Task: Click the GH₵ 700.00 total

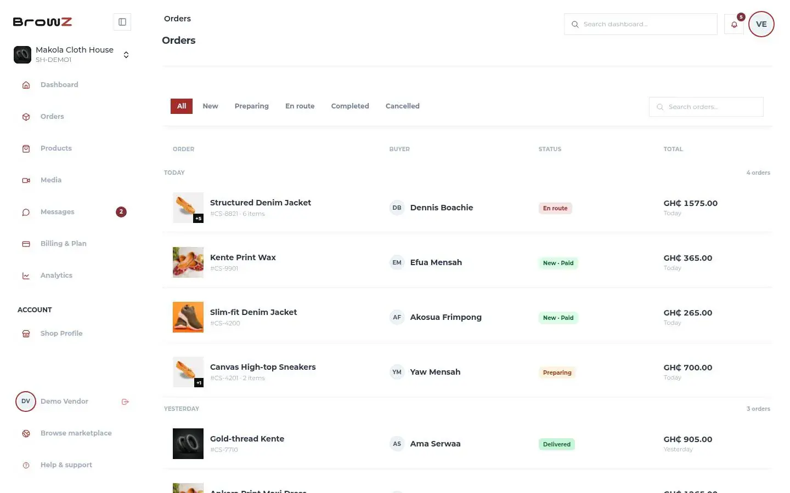Action: tap(688, 368)
